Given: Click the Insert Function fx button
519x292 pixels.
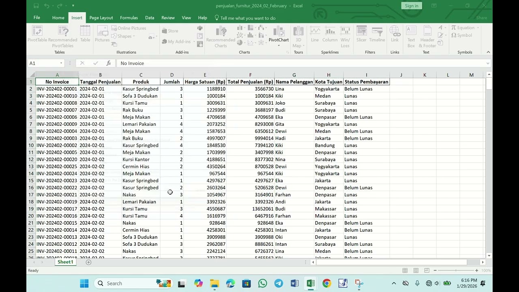Looking at the screenshot, I should pyautogui.click(x=108, y=63).
